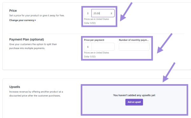Click the dollar sign beside the Price field

[x=88, y=13]
